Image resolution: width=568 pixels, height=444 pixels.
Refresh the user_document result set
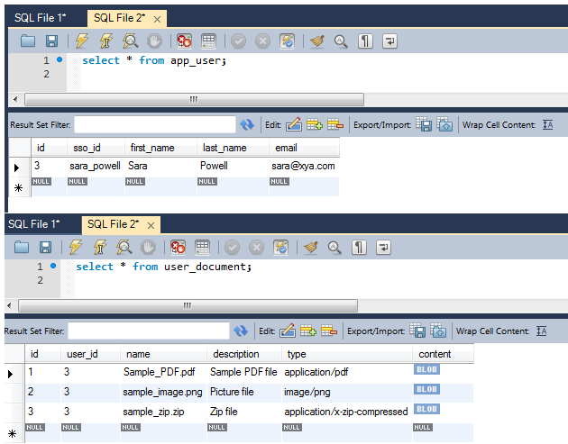pyautogui.click(x=241, y=331)
